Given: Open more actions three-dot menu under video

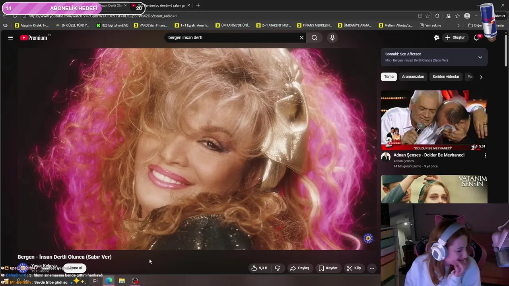Looking at the screenshot, I should (372, 268).
